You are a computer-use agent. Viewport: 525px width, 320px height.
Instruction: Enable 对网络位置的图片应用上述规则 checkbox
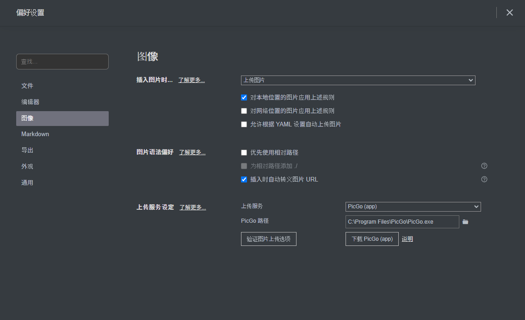[244, 111]
